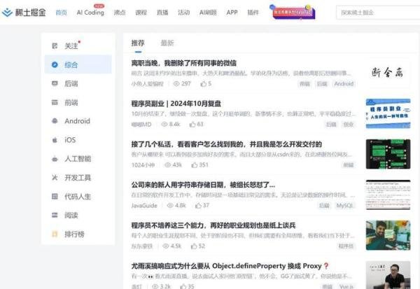Viewport: 420px width, 289px height.
Task: Click the views eye icon showing 4.8k
Action: pyautogui.click(x=170, y=206)
